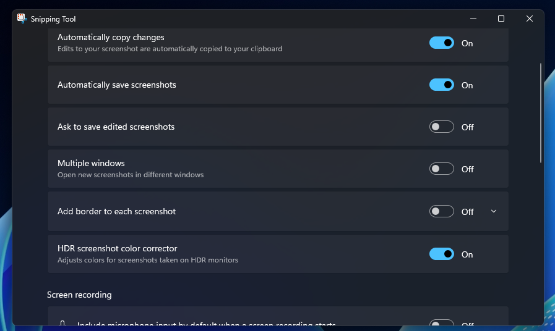This screenshot has width=555, height=331.
Task: Expand the Add border options chevron
Action: 494,211
